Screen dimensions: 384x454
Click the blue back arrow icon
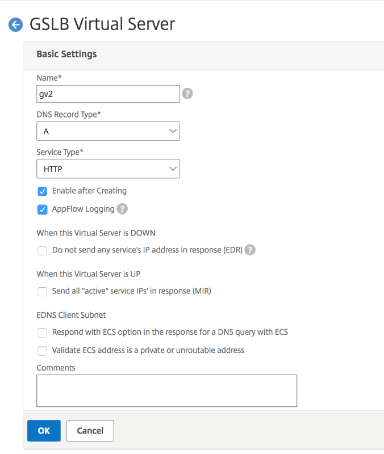[15, 24]
